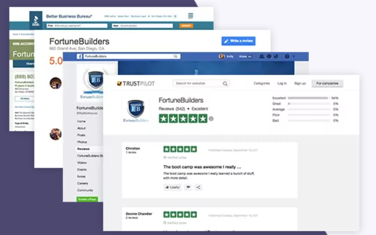376x235 pixels.
Task: Select Careers in Facebook page sidebar
Action: [83, 183]
